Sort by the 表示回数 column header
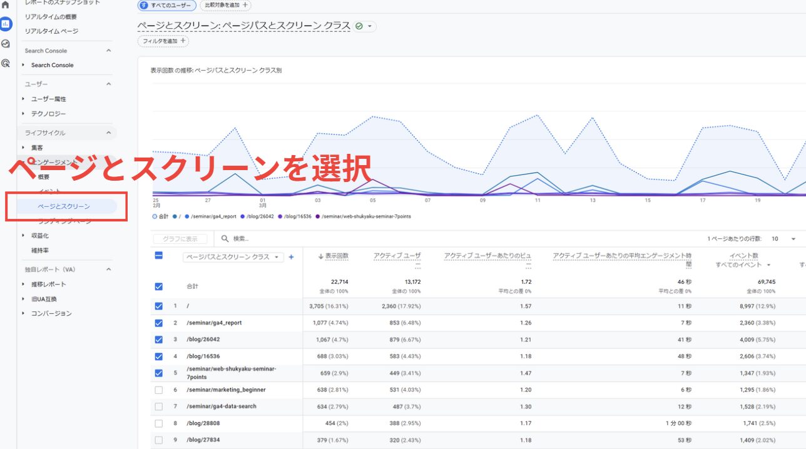 [x=337, y=256]
